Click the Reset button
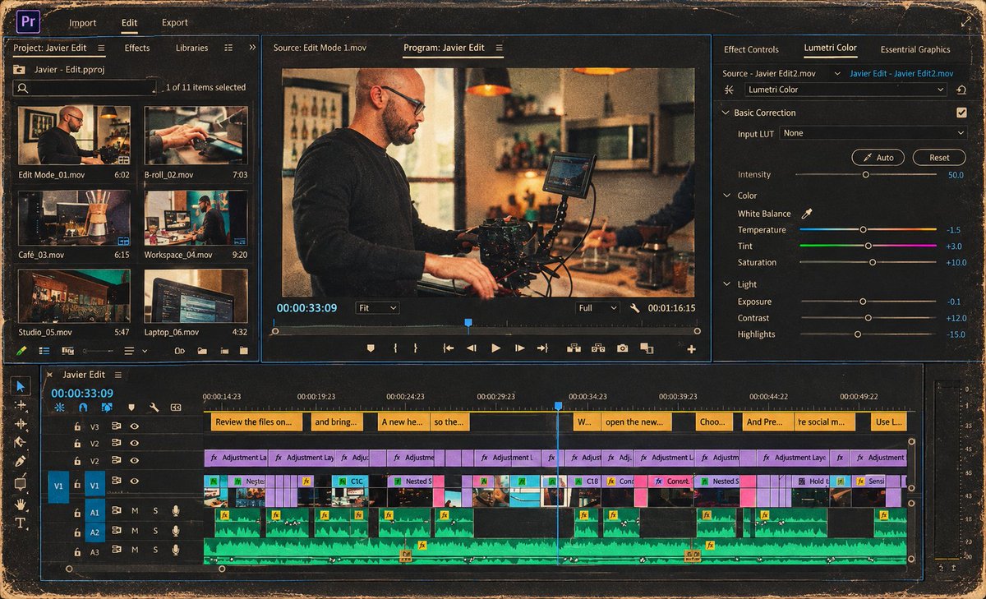The height and width of the screenshot is (599, 986). point(939,158)
